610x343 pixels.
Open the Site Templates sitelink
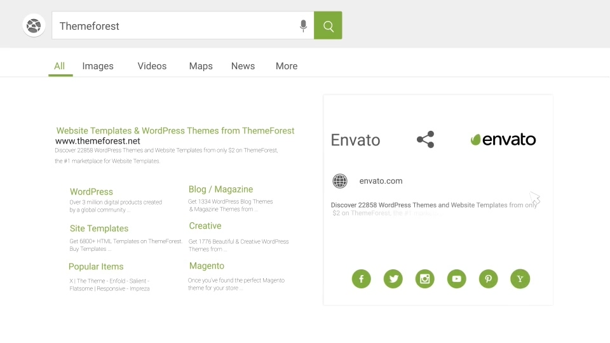99,228
